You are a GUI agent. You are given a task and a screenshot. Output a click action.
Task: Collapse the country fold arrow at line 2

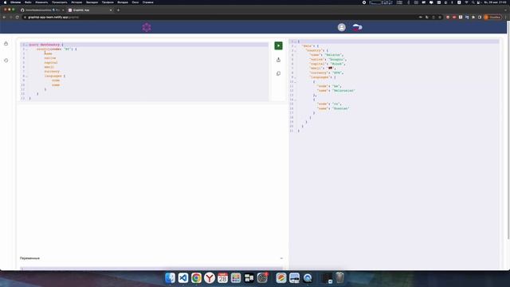click(26, 49)
